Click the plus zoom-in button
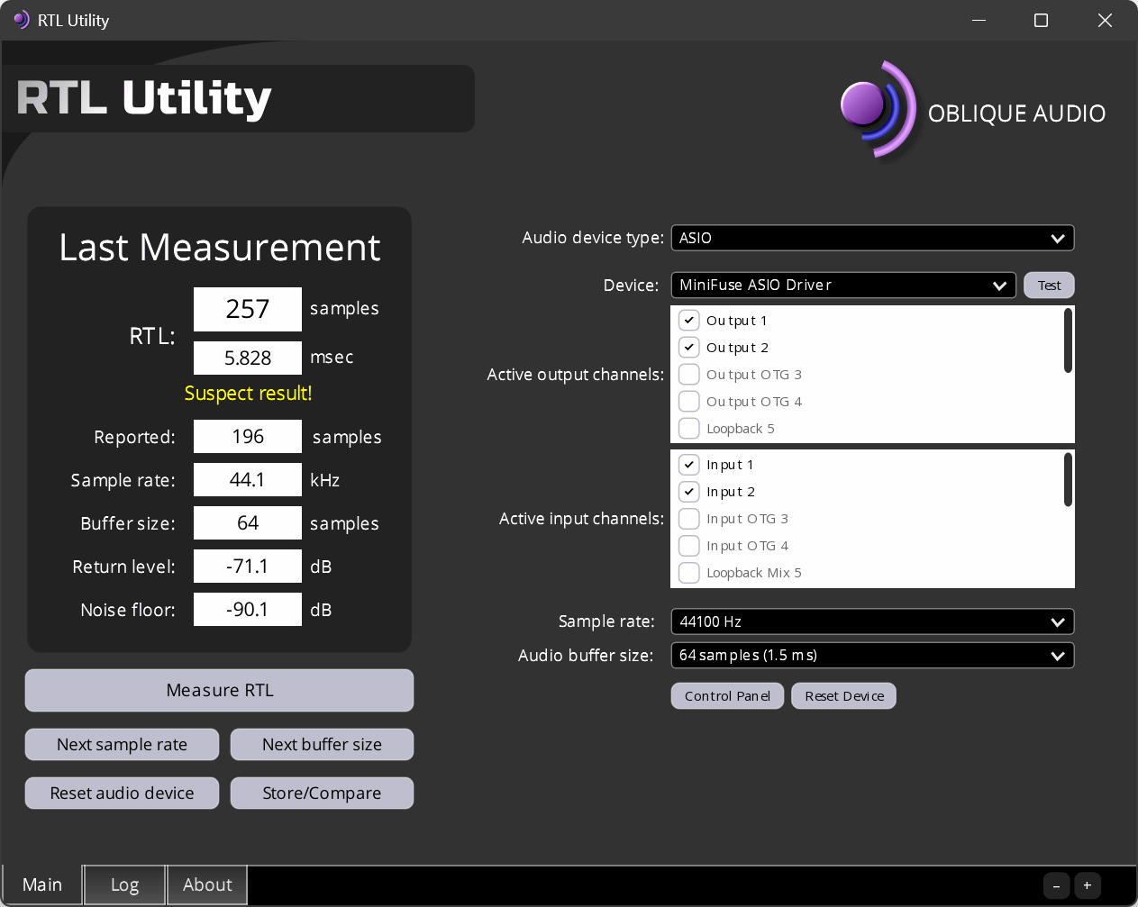Viewport: 1138px width, 907px height. tap(1087, 885)
